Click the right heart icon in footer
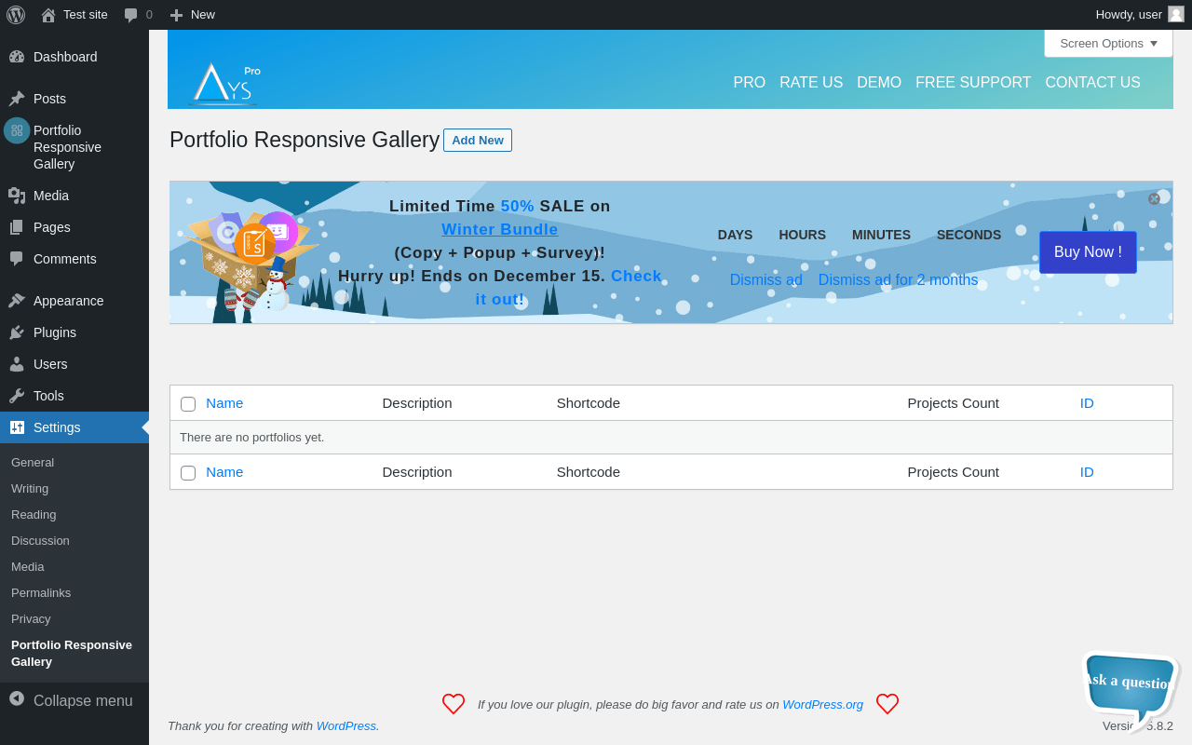The image size is (1192, 745). tap(887, 704)
